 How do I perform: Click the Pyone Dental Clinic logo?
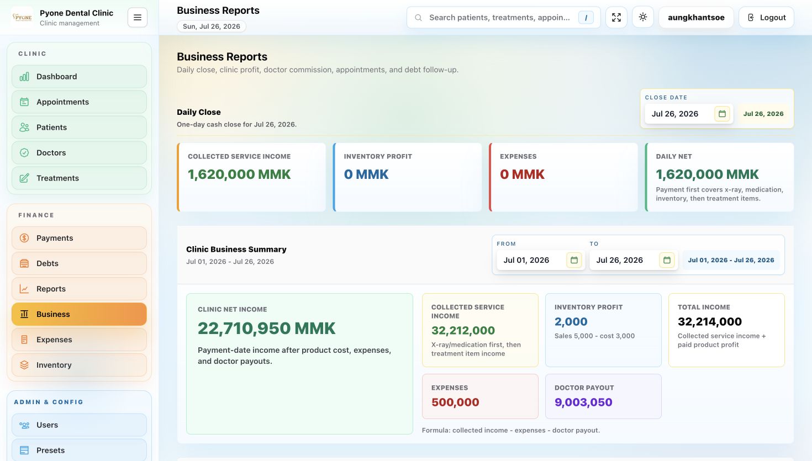23,17
